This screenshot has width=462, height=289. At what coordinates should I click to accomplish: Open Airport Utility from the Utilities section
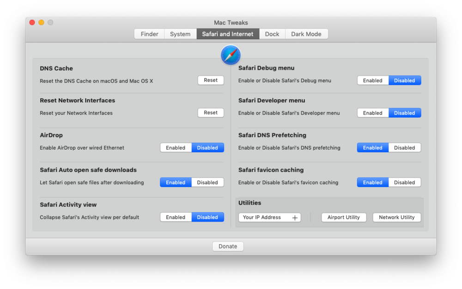coord(344,217)
